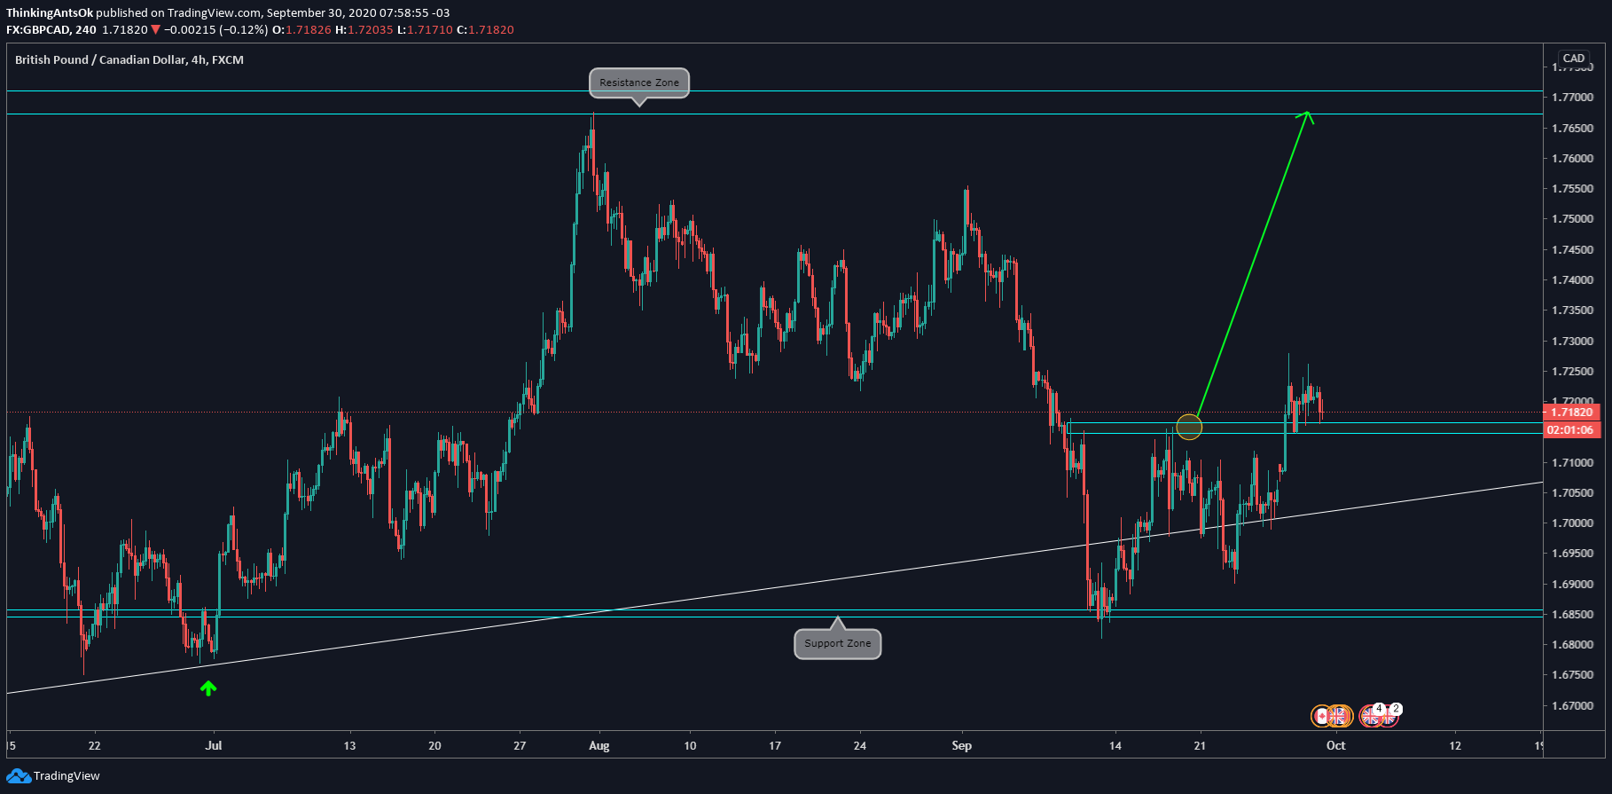Image resolution: width=1612 pixels, height=794 pixels.
Task: Select the green up-arrow marker near Jul
Action: [x=208, y=688]
